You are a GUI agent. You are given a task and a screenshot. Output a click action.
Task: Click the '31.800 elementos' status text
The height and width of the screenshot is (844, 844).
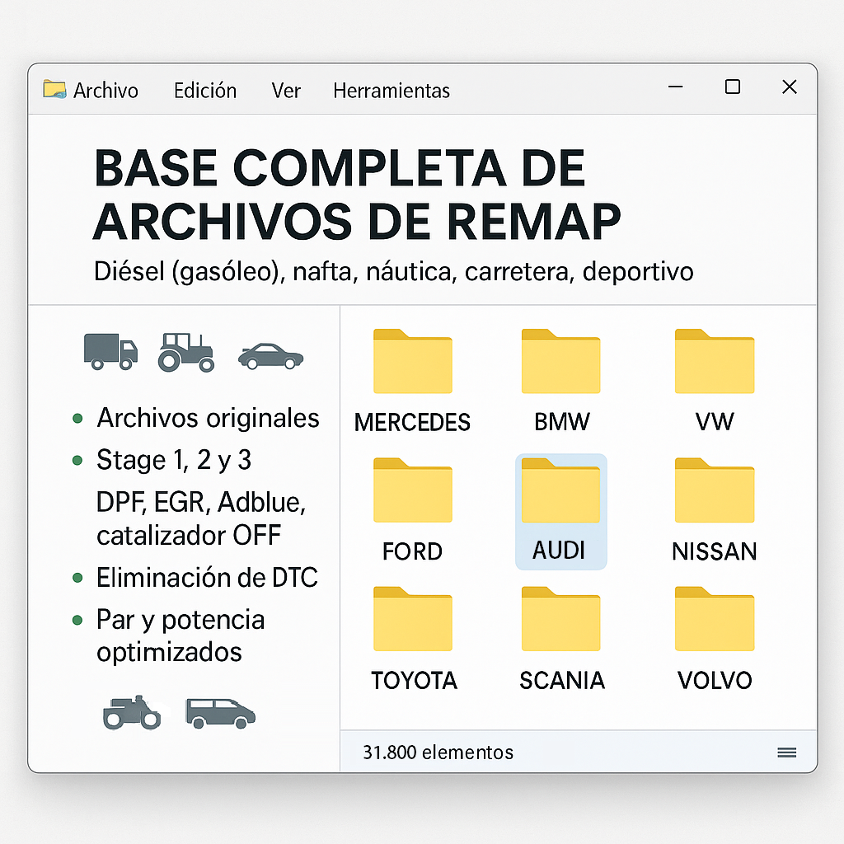438,753
